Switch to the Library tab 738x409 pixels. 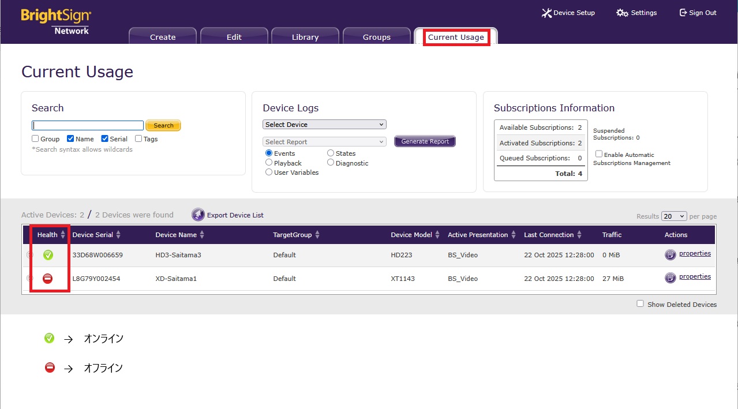(x=305, y=37)
